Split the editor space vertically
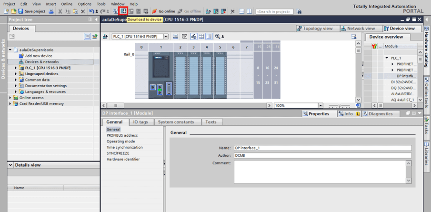431x212 pixels. (x=249, y=11)
